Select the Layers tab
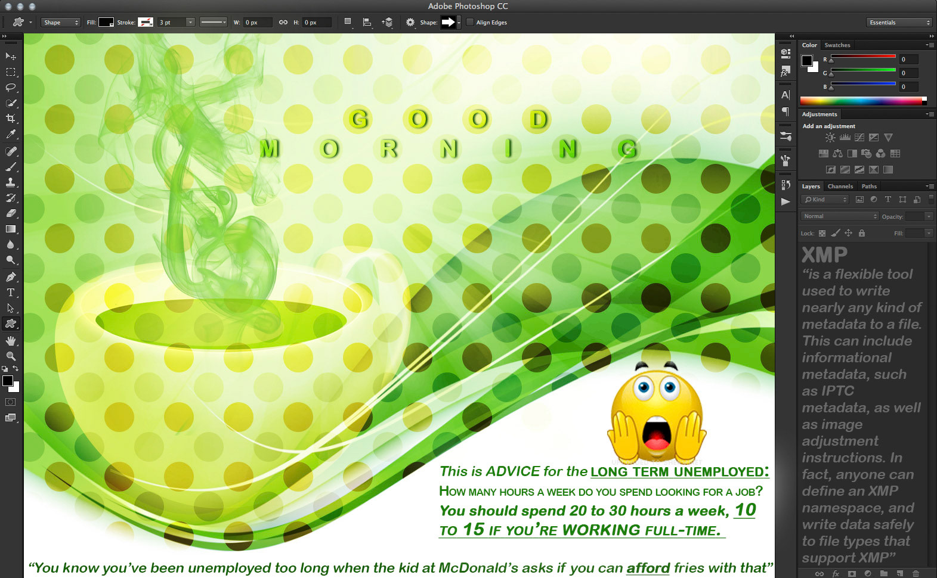 [811, 187]
